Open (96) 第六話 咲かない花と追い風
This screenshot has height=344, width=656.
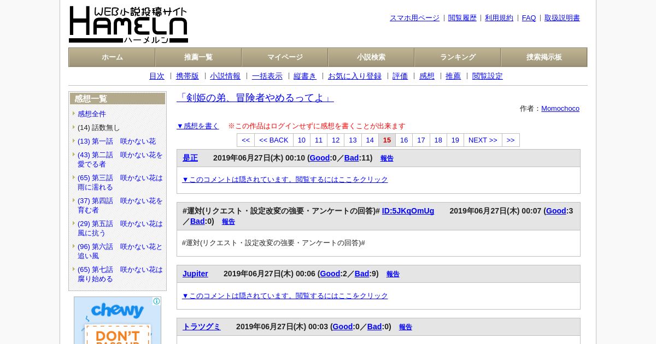(x=120, y=251)
